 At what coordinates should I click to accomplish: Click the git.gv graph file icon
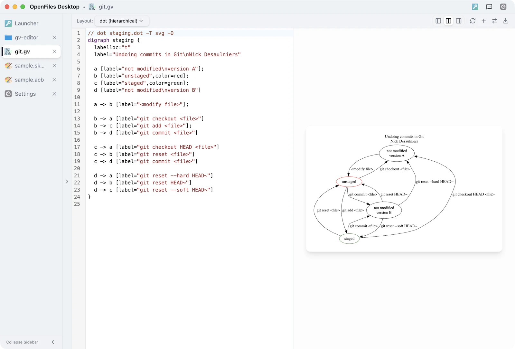click(8, 52)
